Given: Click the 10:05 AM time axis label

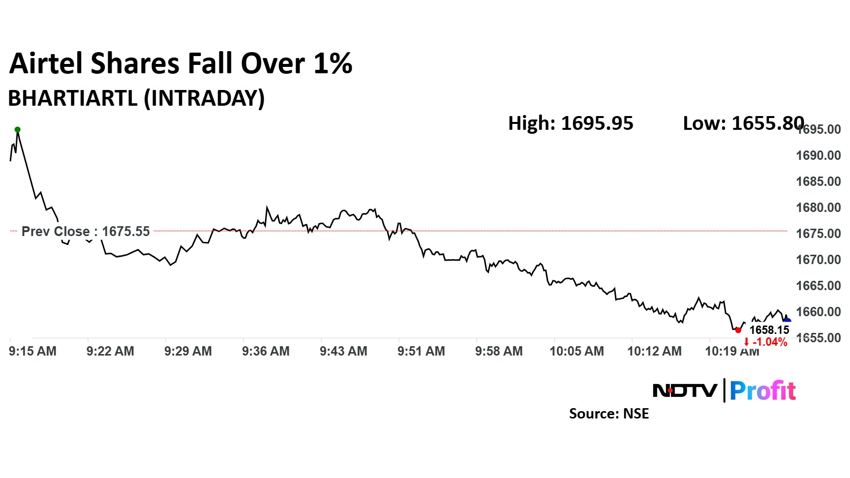Looking at the screenshot, I should (577, 351).
